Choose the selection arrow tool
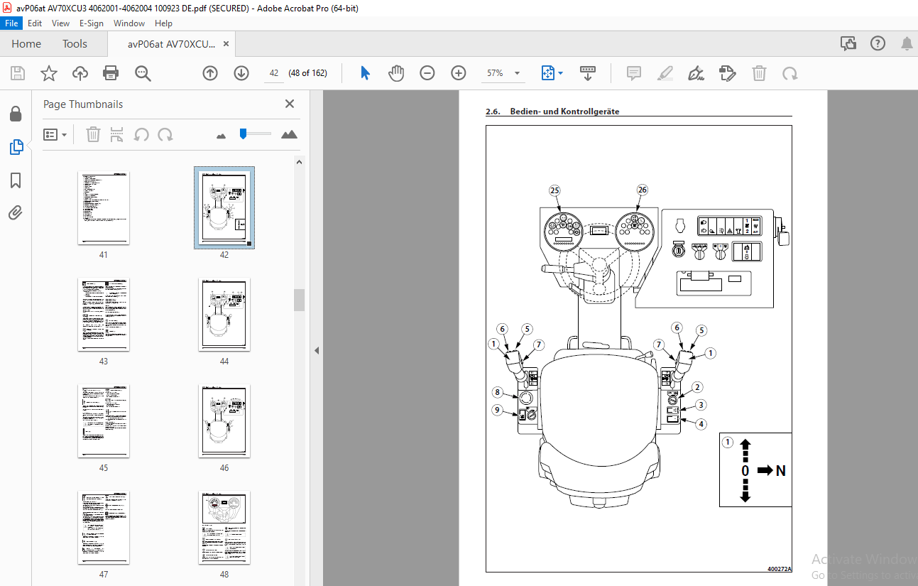 coord(366,73)
